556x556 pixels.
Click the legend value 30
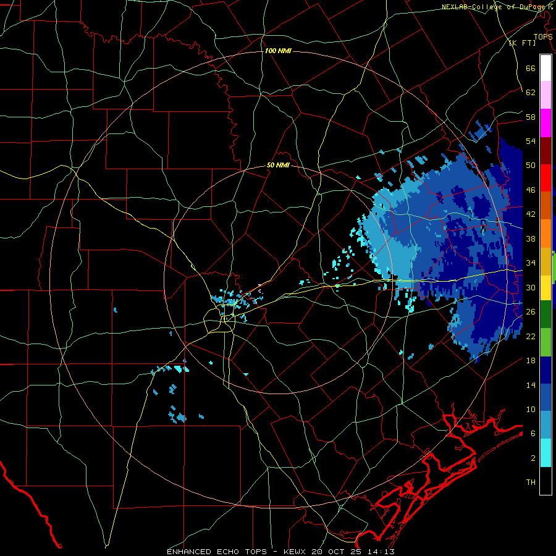pyautogui.click(x=531, y=287)
